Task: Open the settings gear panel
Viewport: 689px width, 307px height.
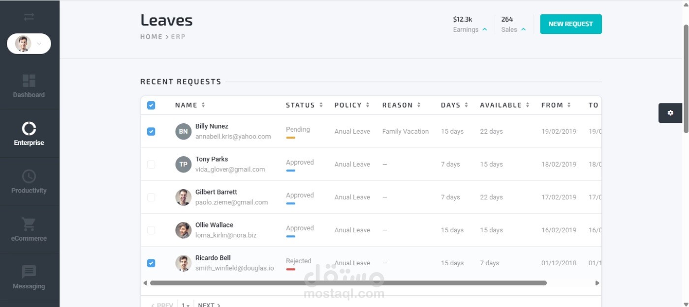Action: coord(670,113)
